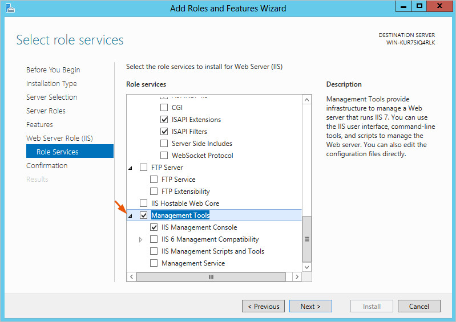Collapse the FTP Server tree node
456x322 pixels.
click(130, 168)
